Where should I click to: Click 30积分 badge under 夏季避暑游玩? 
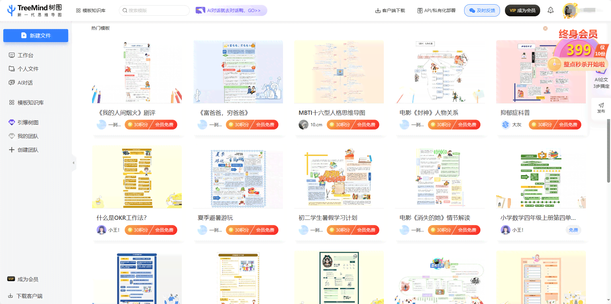tap(239, 230)
